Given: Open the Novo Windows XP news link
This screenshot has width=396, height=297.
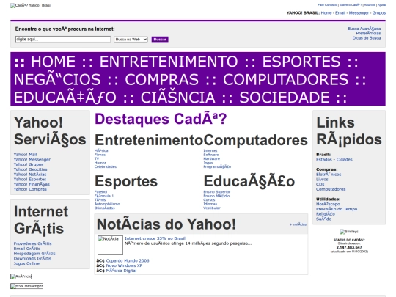Looking at the screenshot, I should [x=124, y=265].
